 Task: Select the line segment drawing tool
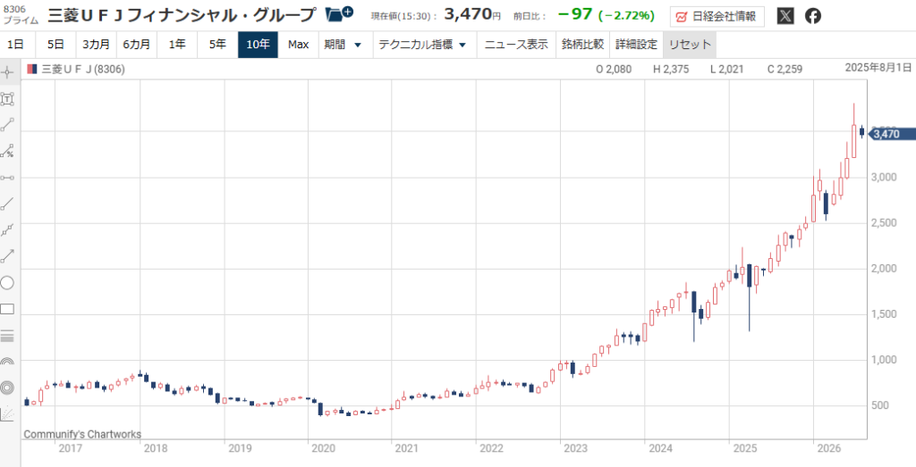point(7,124)
